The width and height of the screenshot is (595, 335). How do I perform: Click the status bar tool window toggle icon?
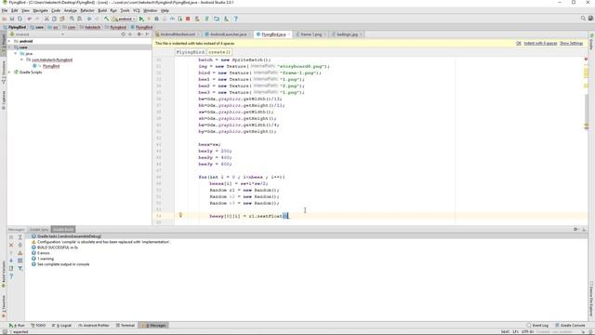coord(5,331)
